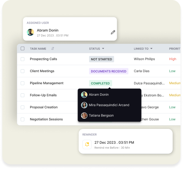Viewport: 183px width, 169px height.
Task: Choose Tatiana Bergson in the user popup
Action: pyautogui.click(x=101, y=115)
